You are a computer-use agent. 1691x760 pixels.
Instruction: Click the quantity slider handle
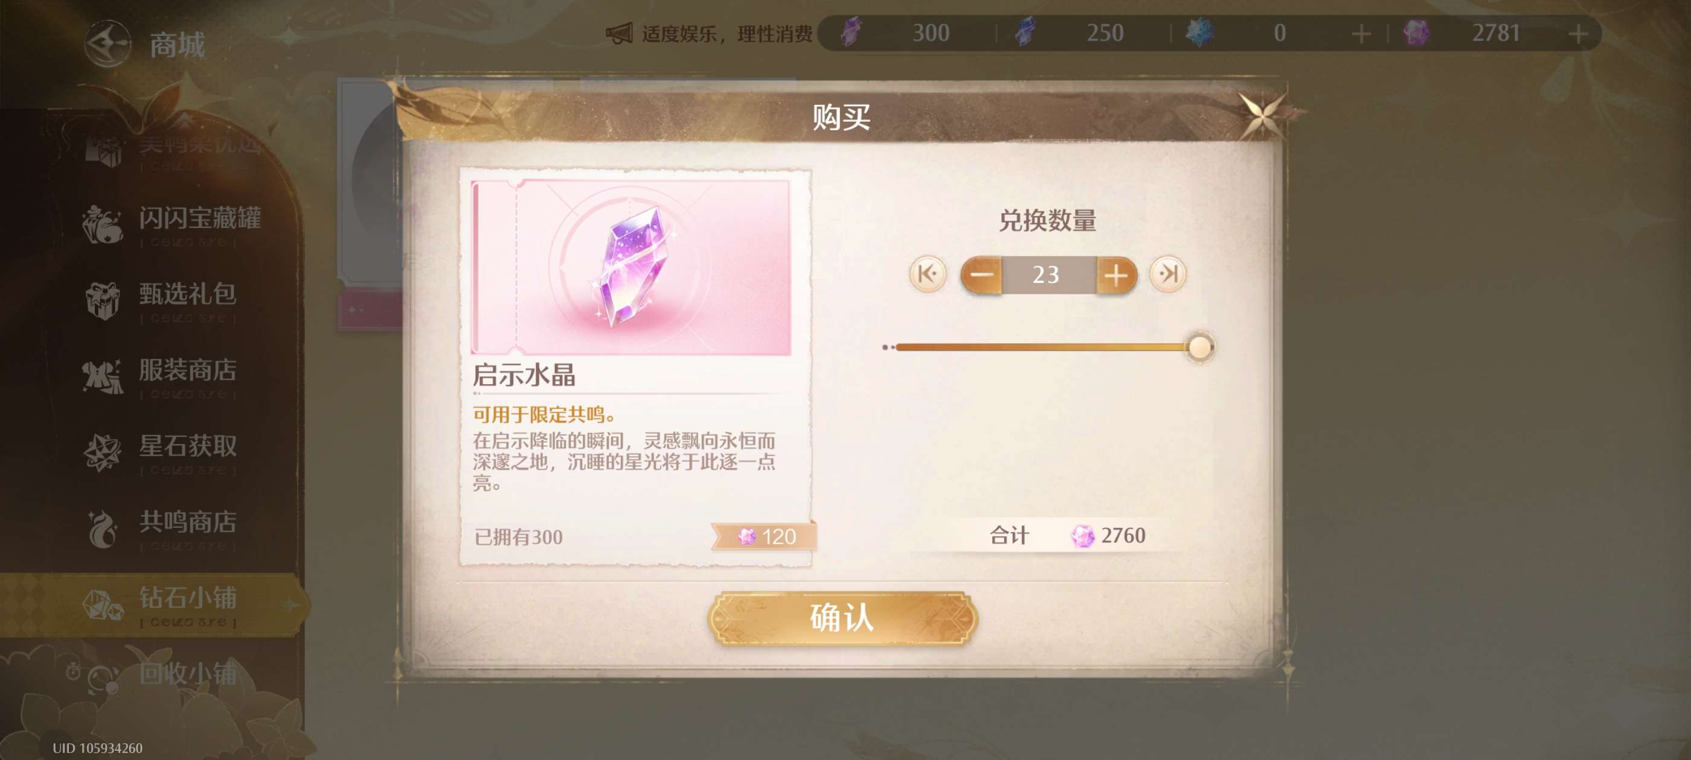click(1199, 347)
